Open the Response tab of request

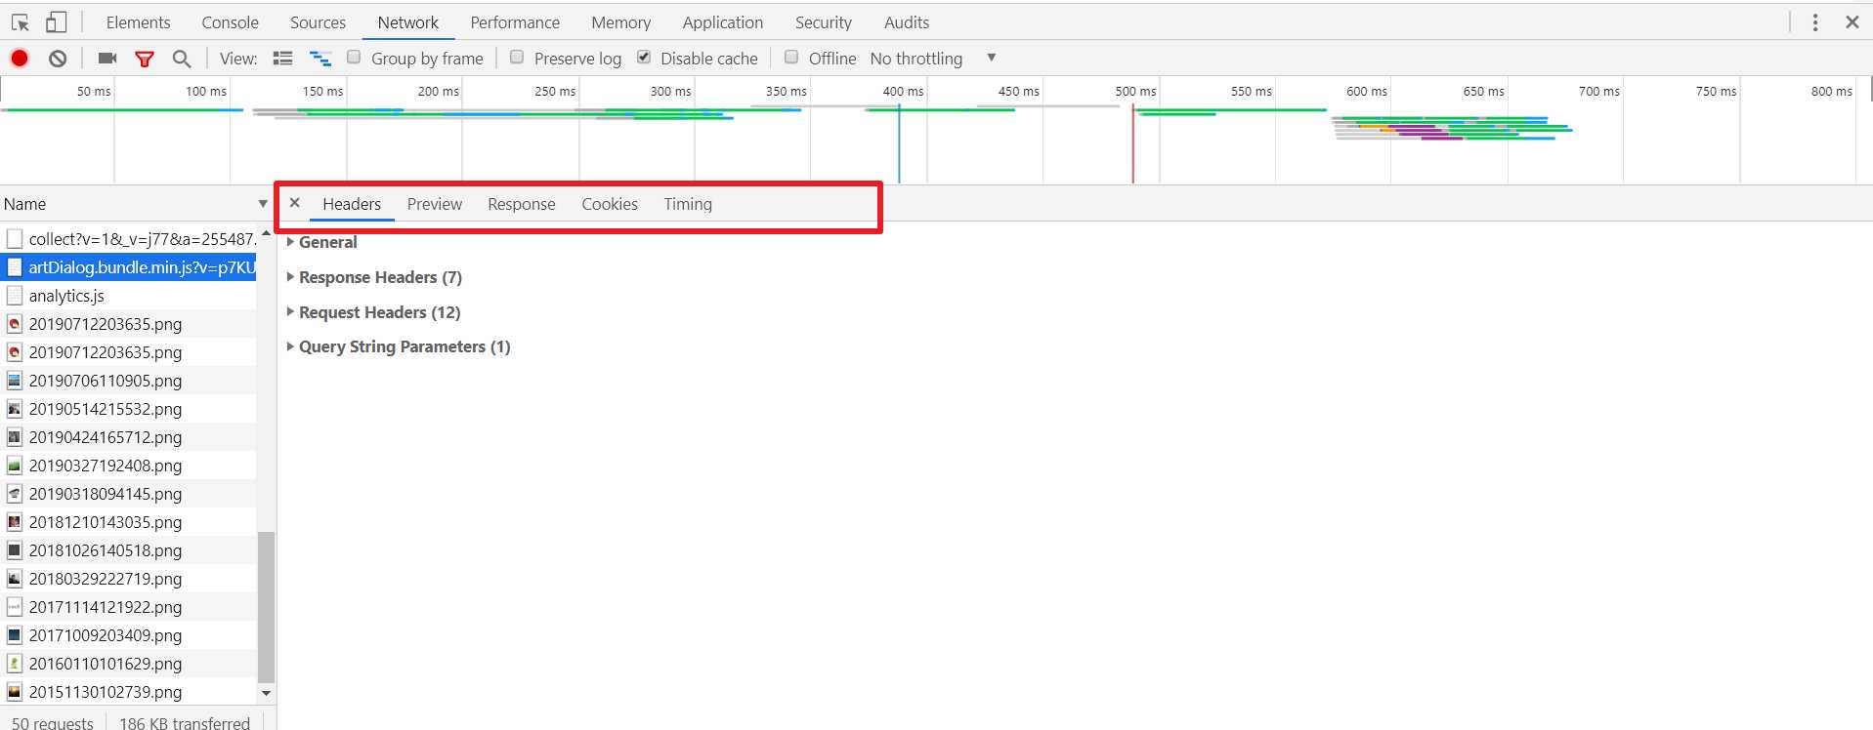tap(522, 204)
